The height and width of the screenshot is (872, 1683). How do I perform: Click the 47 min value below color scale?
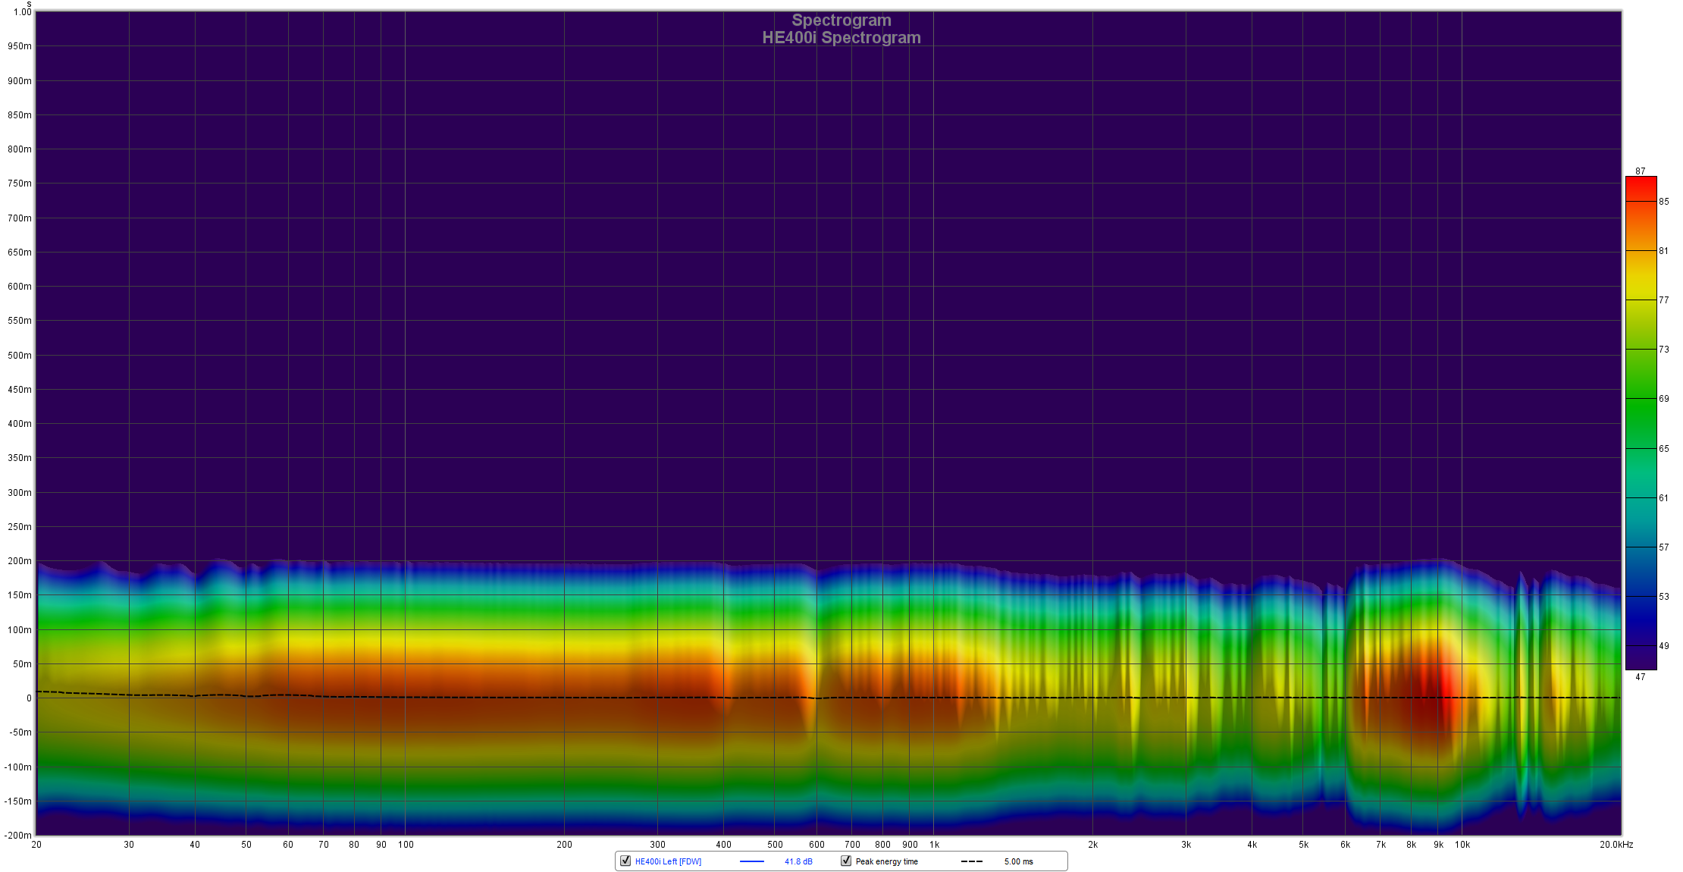pos(1641,677)
